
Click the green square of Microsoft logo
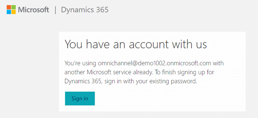pyautogui.click(x=14, y=7)
